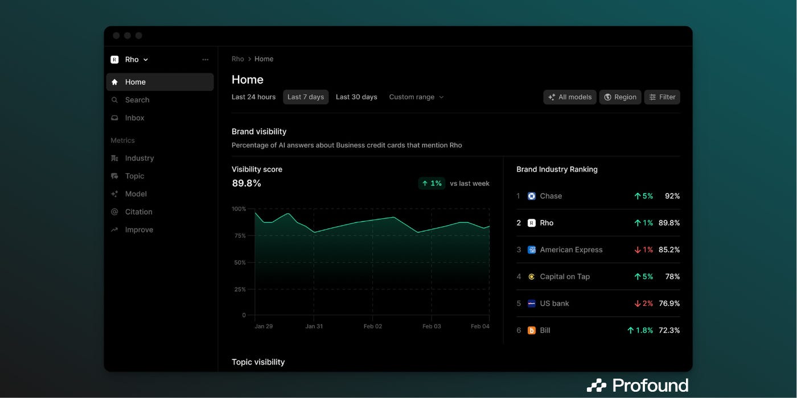Viewport: 797px width, 398px height.
Task: Click the Inbox tray icon
Action: 114,118
